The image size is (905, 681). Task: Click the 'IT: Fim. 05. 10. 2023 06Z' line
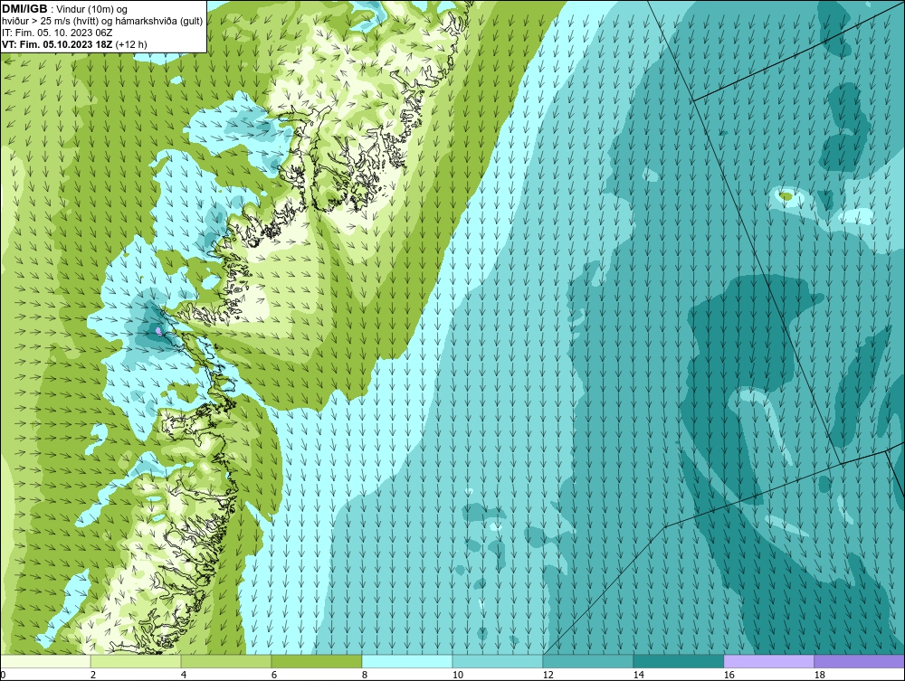coord(57,33)
